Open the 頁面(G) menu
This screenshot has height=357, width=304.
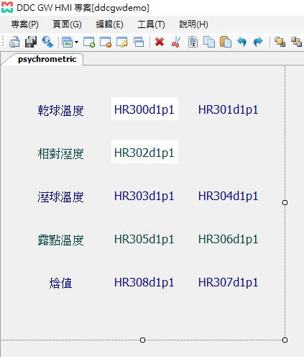67,24
